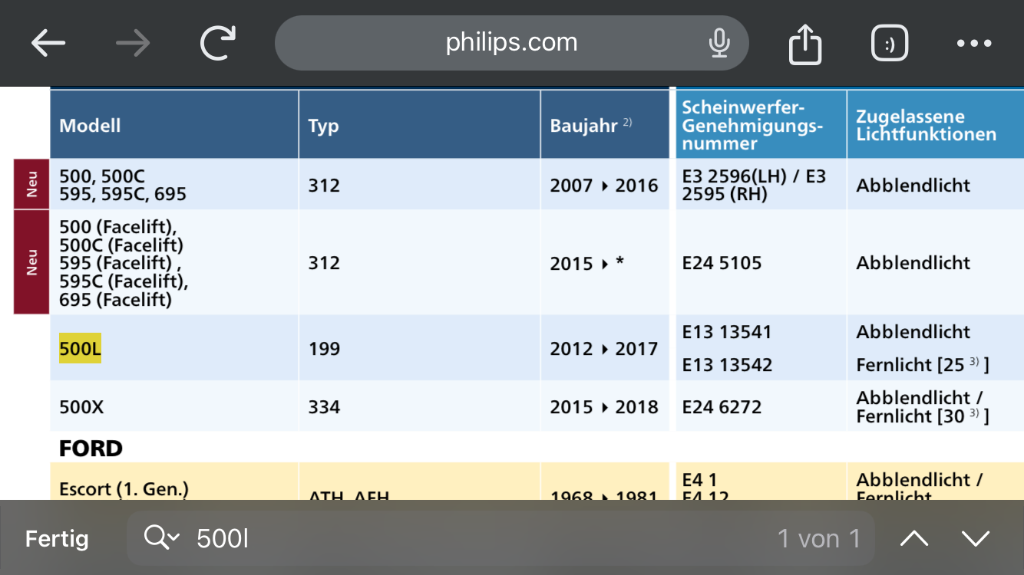Tap the E24 5105 approval number
The width and height of the screenshot is (1024, 575).
tap(722, 263)
